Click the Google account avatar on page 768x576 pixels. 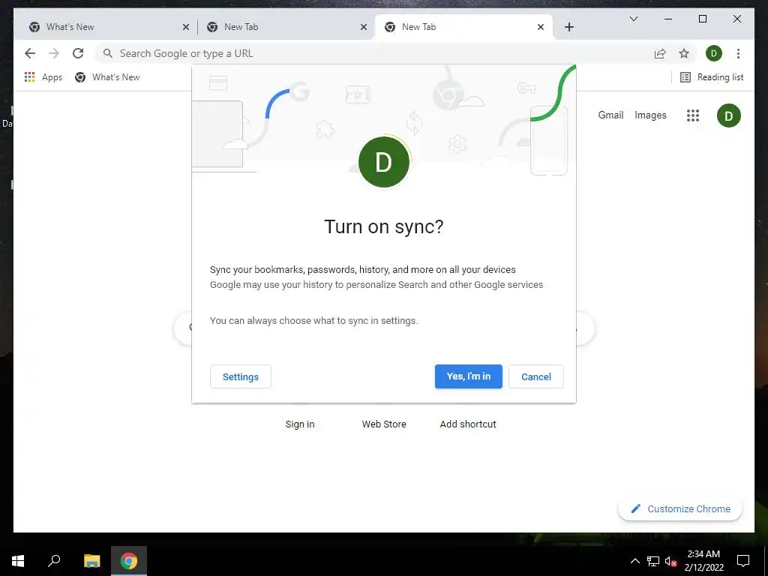coord(729,115)
